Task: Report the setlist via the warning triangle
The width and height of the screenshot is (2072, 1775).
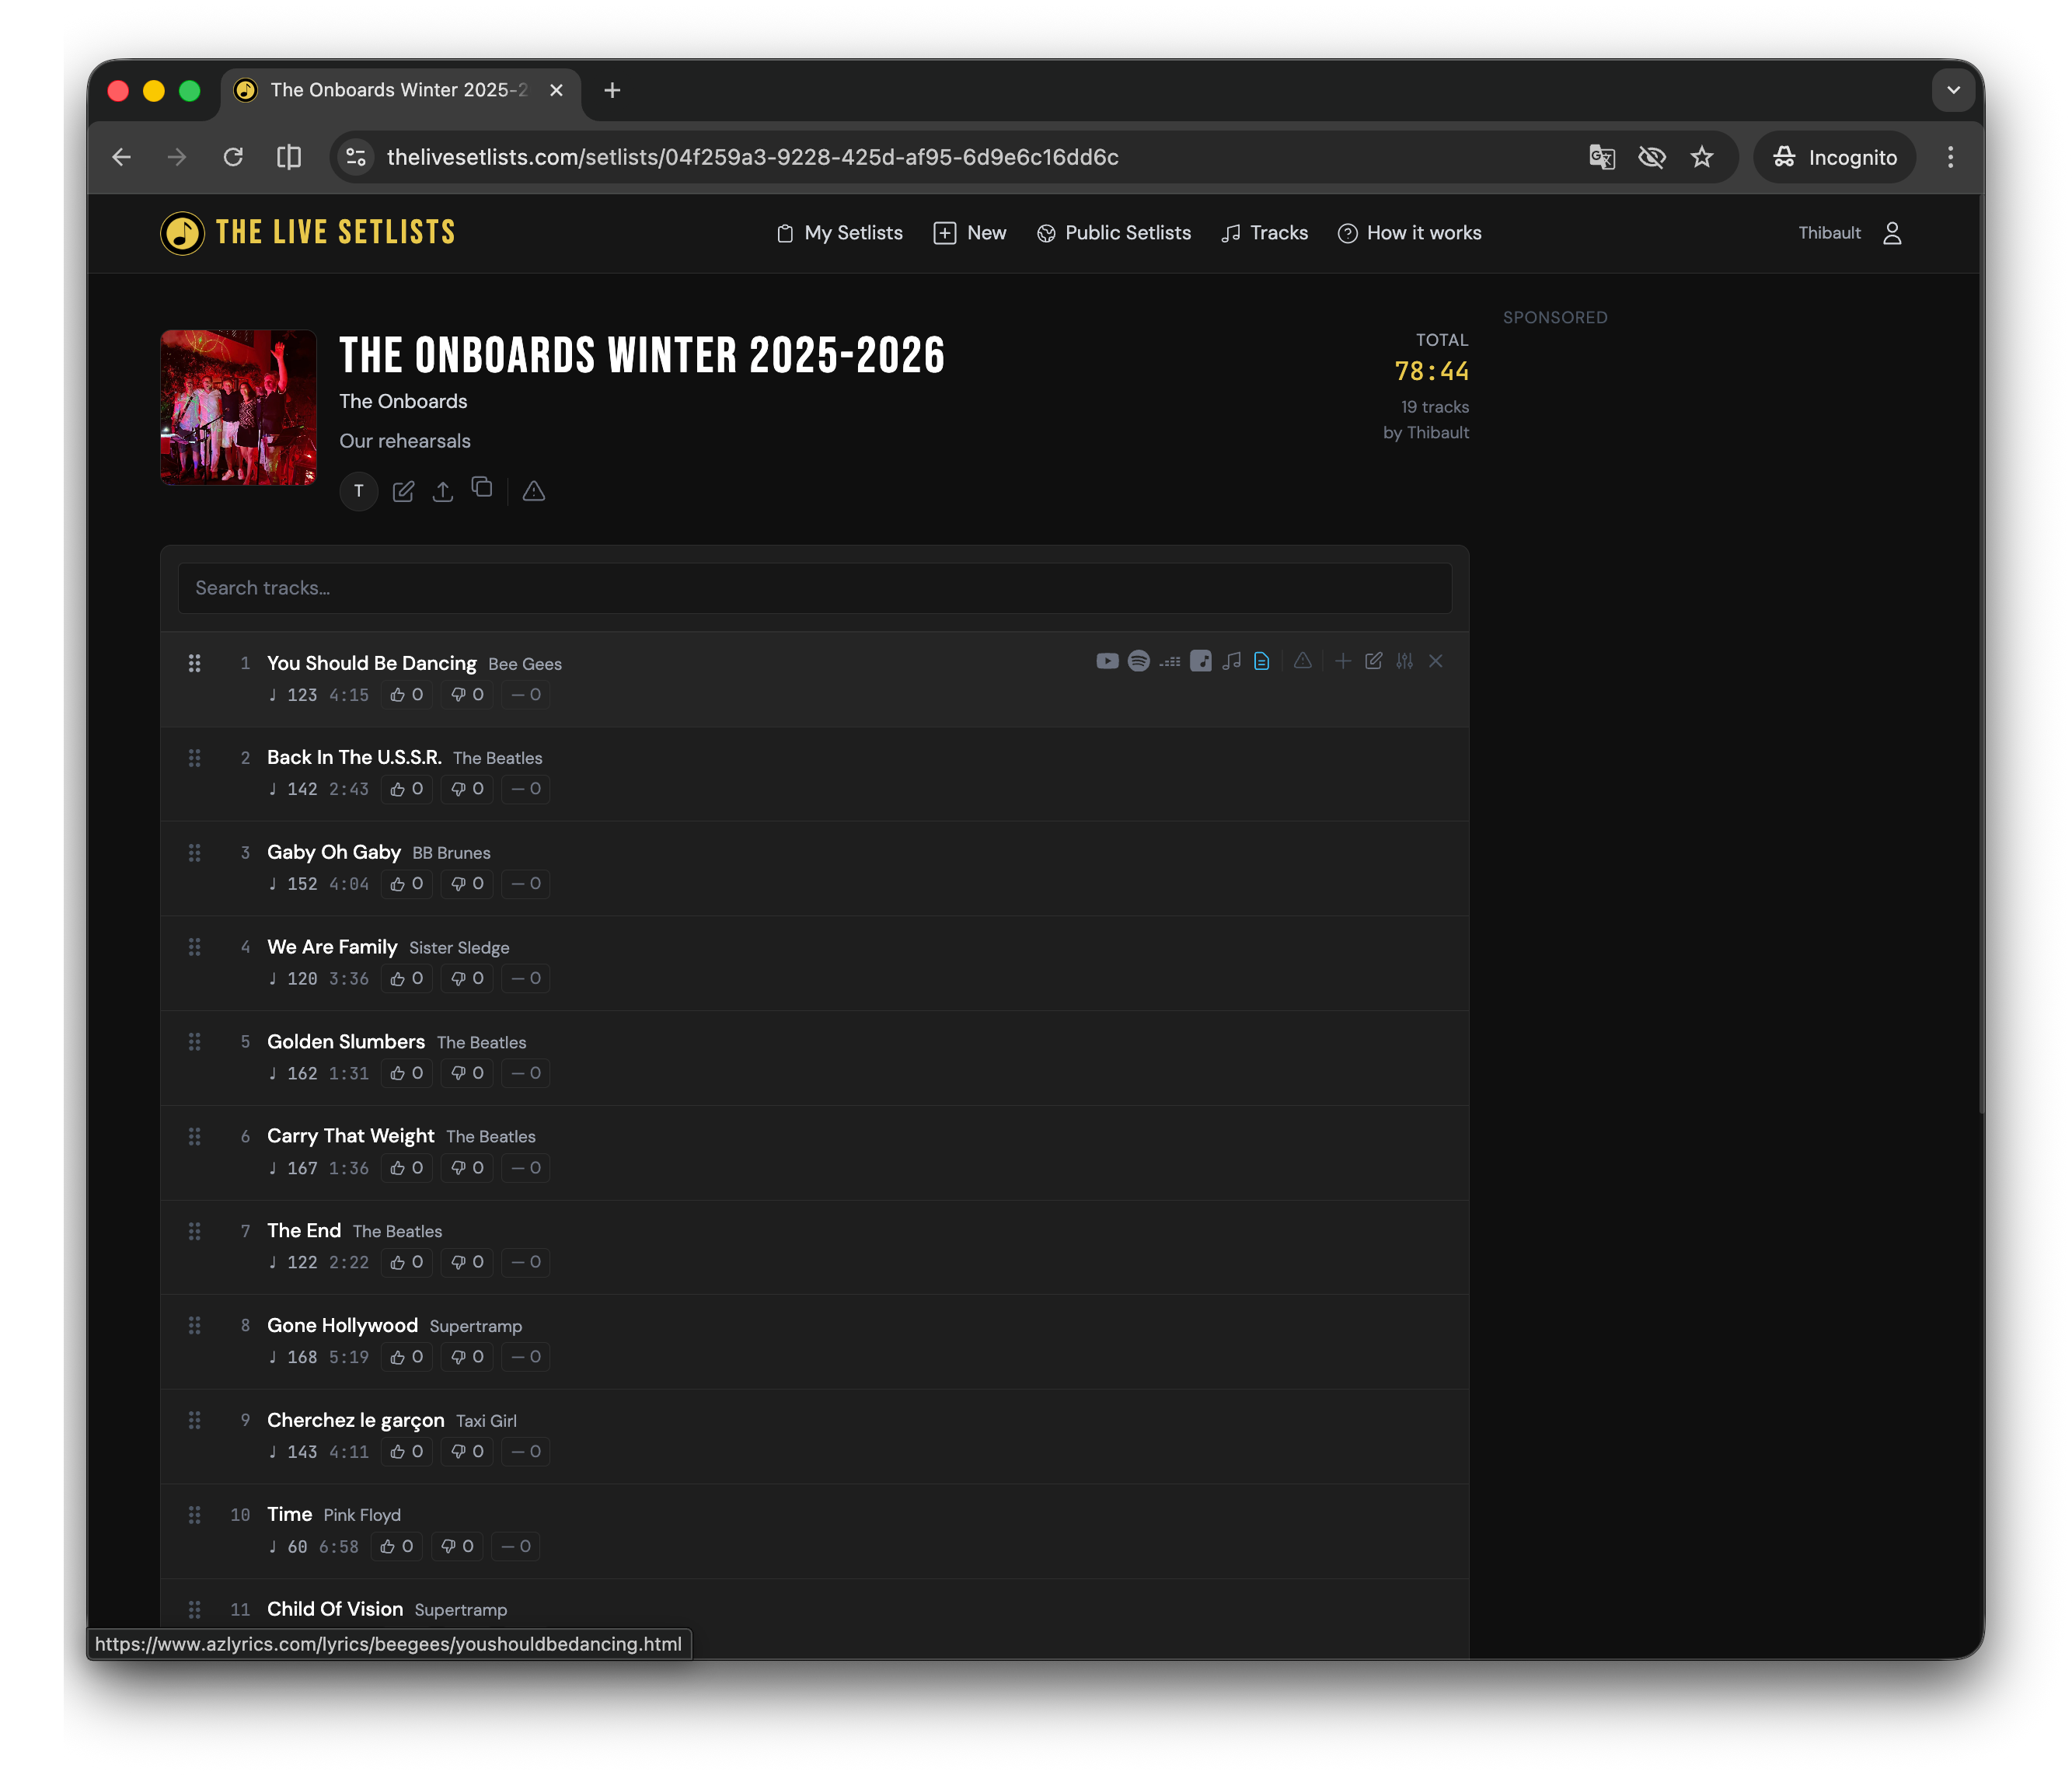Action: pyautogui.click(x=533, y=492)
